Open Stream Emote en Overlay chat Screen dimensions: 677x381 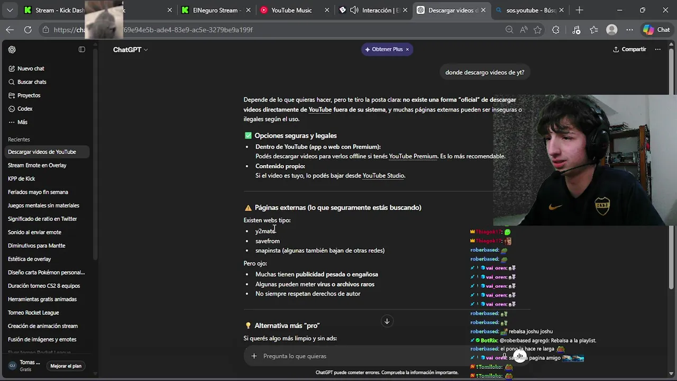pyautogui.click(x=45, y=165)
